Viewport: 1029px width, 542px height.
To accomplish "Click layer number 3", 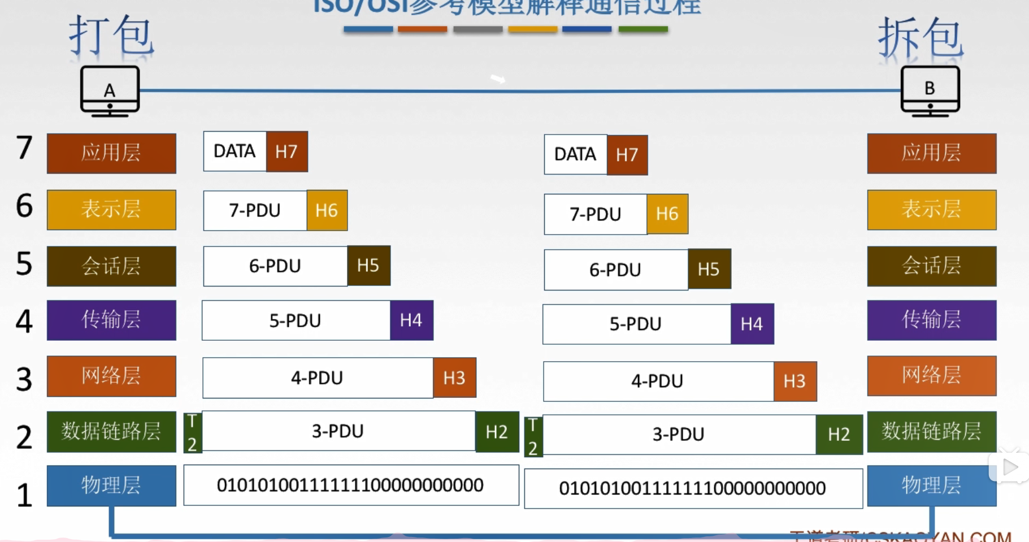I will point(24,379).
